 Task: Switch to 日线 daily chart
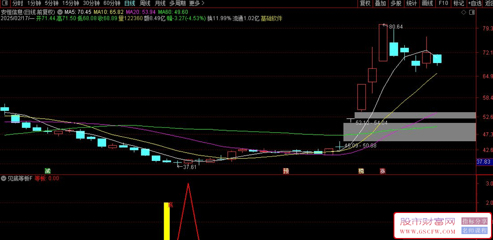(130, 3)
